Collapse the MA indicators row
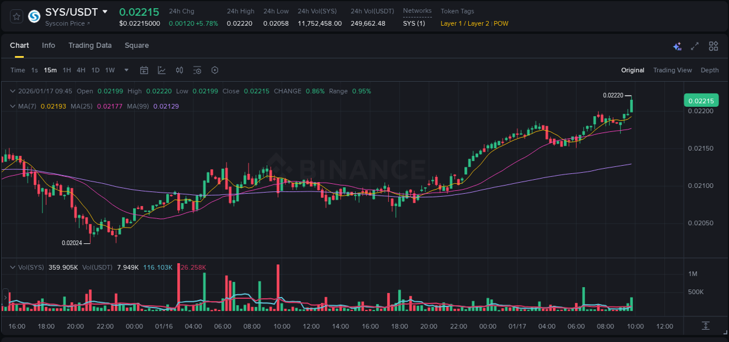The image size is (729, 342). pos(13,106)
